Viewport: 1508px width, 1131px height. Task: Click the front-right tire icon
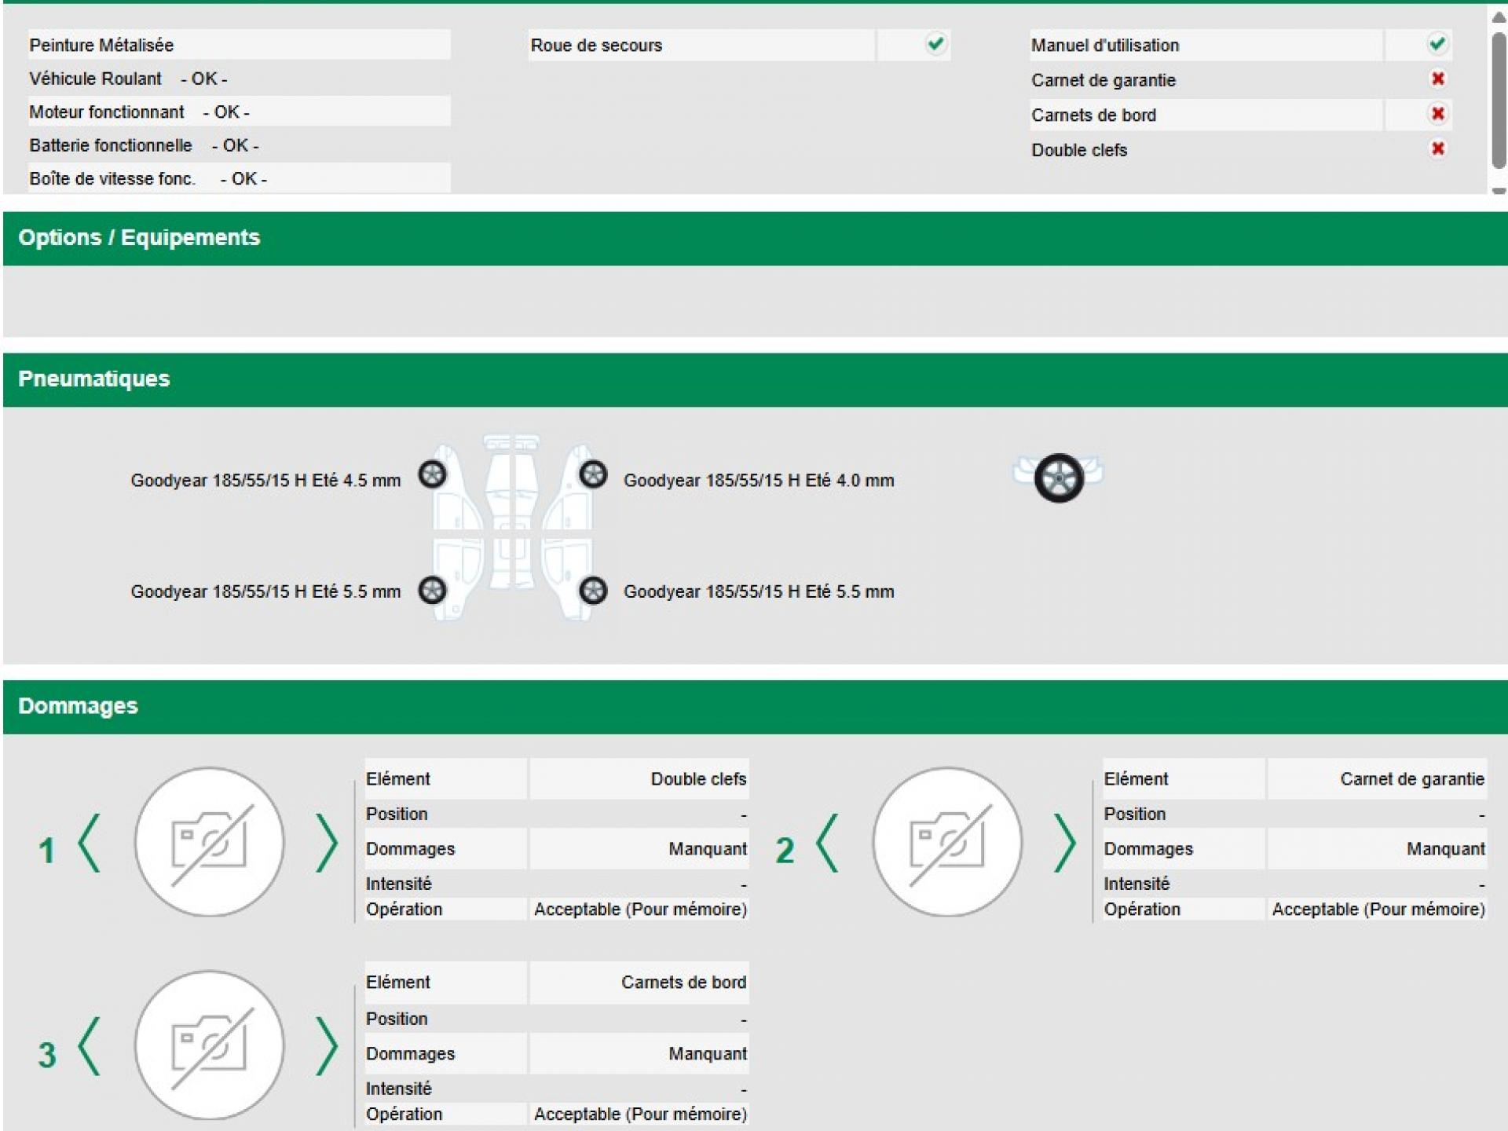[x=593, y=474]
